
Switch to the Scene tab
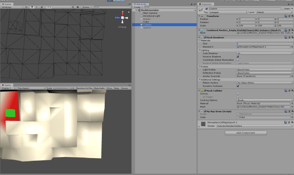tap(7, 4)
